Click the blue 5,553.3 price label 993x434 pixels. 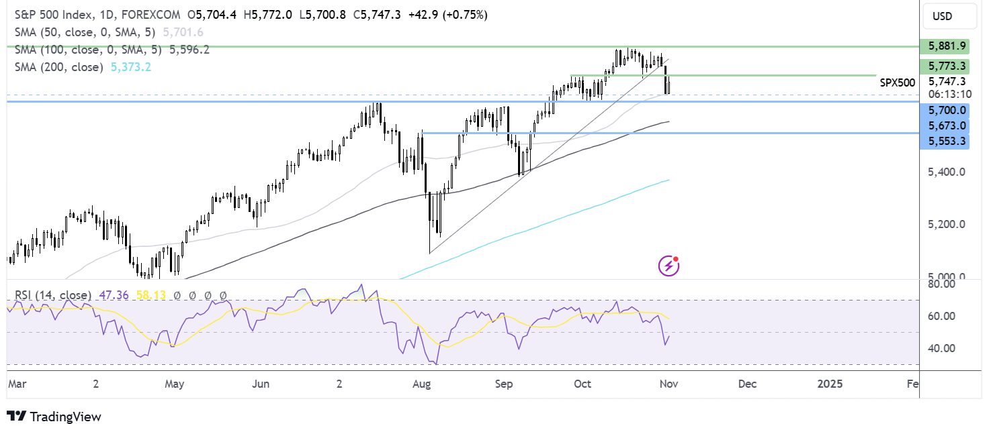pyautogui.click(x=946, y=142)
